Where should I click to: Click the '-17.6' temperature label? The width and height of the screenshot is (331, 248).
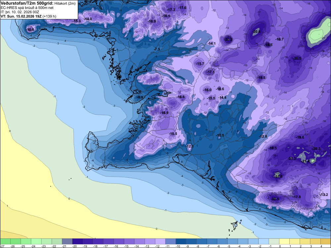182,8
